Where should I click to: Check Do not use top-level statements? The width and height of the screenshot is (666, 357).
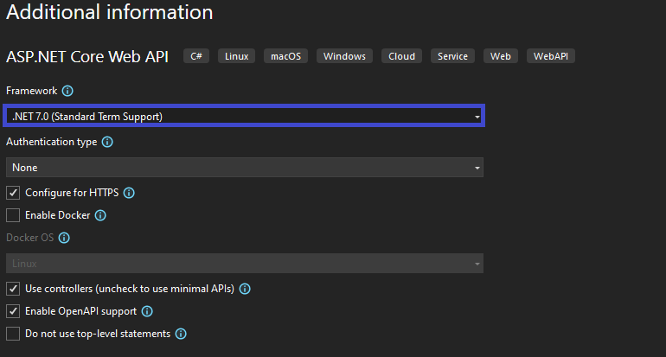pos(13,334)
